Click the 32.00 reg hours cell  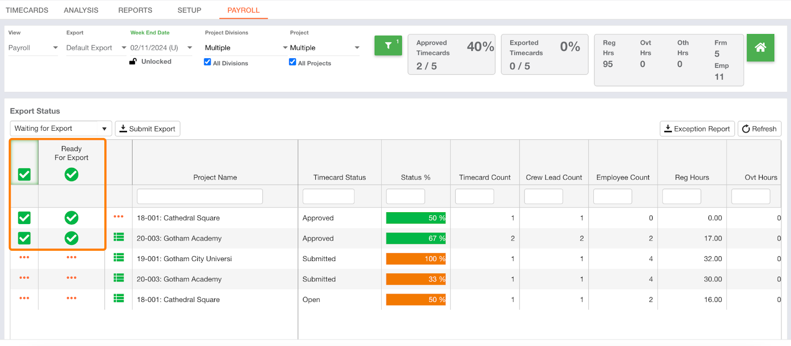[713, 259]
